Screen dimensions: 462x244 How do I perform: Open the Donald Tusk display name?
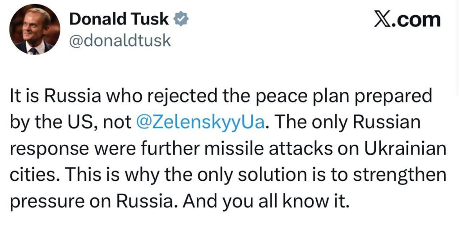tap(119, 19)
